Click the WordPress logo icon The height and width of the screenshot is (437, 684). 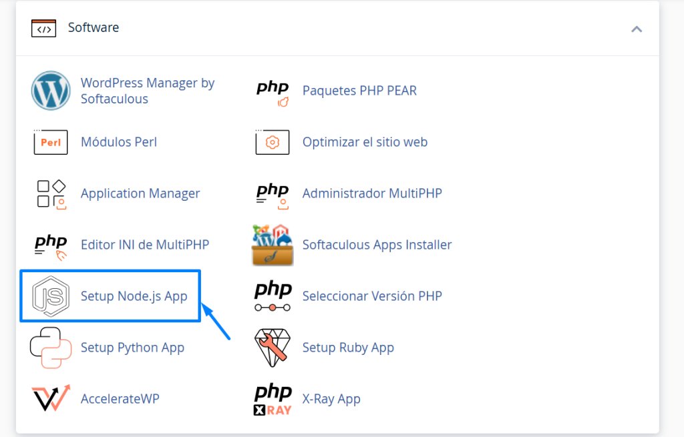pos(51,91)
